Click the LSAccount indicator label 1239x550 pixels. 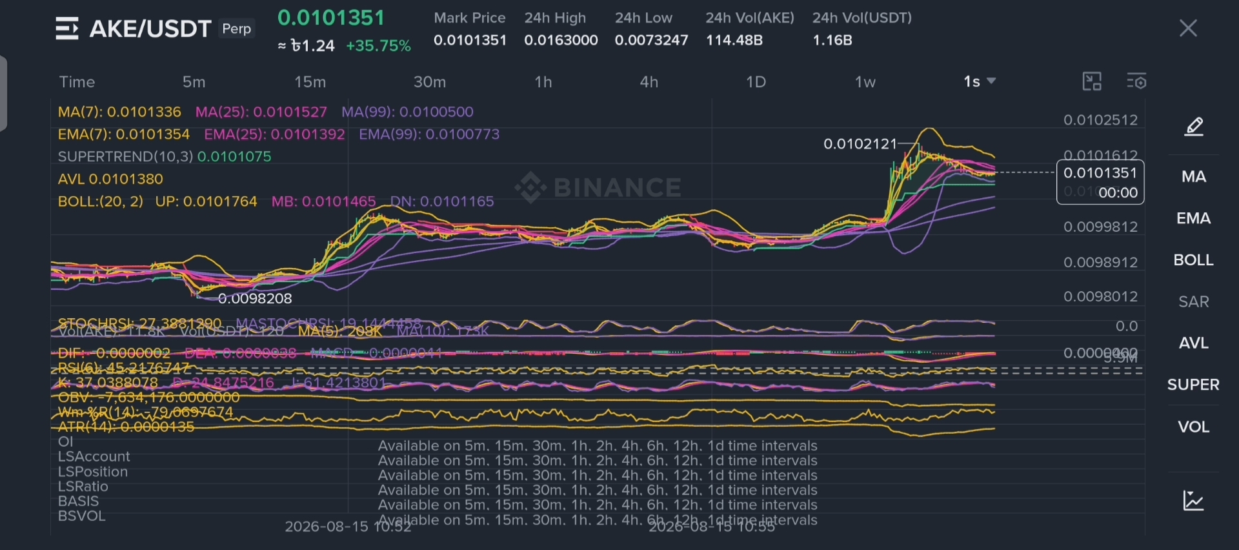[94, 456]
